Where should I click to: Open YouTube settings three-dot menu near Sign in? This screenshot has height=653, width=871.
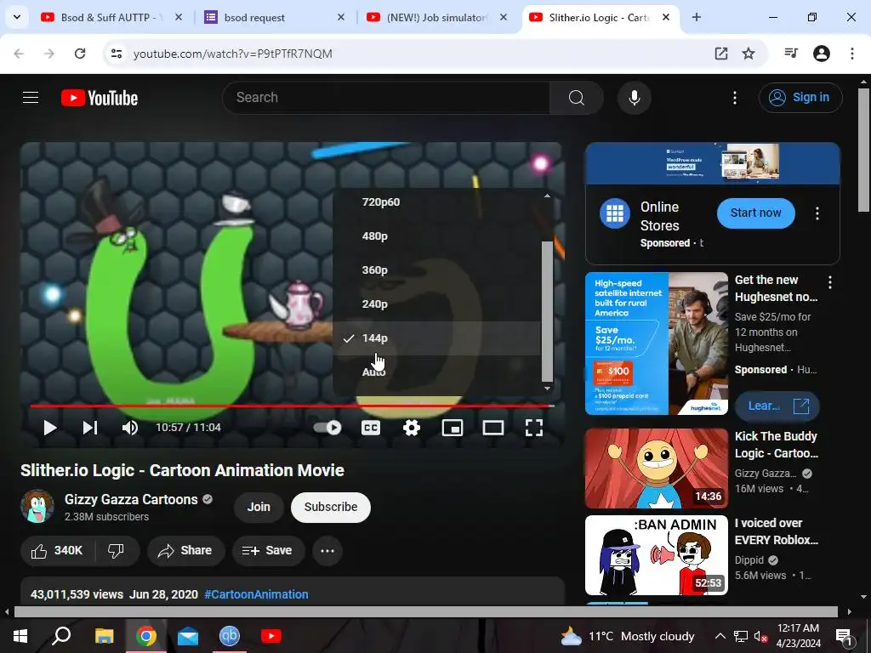tap(734, 98)
